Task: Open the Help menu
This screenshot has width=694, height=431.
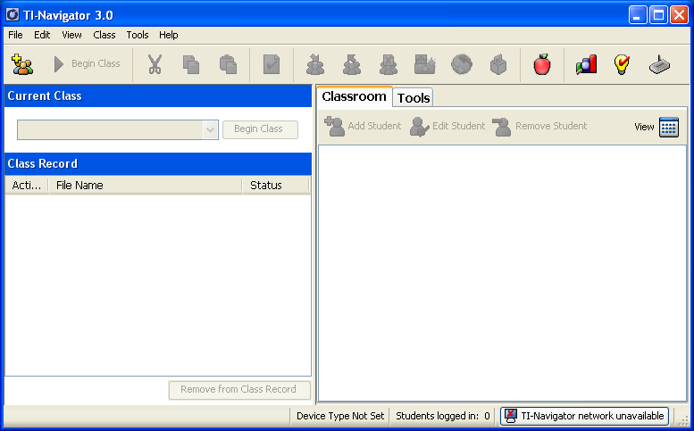Action: tap(169, 35)
